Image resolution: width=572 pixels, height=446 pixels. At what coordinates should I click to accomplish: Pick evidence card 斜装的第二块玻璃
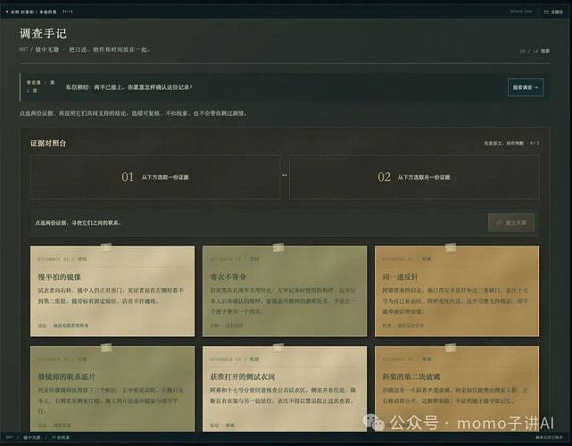[x=457, y=389]
